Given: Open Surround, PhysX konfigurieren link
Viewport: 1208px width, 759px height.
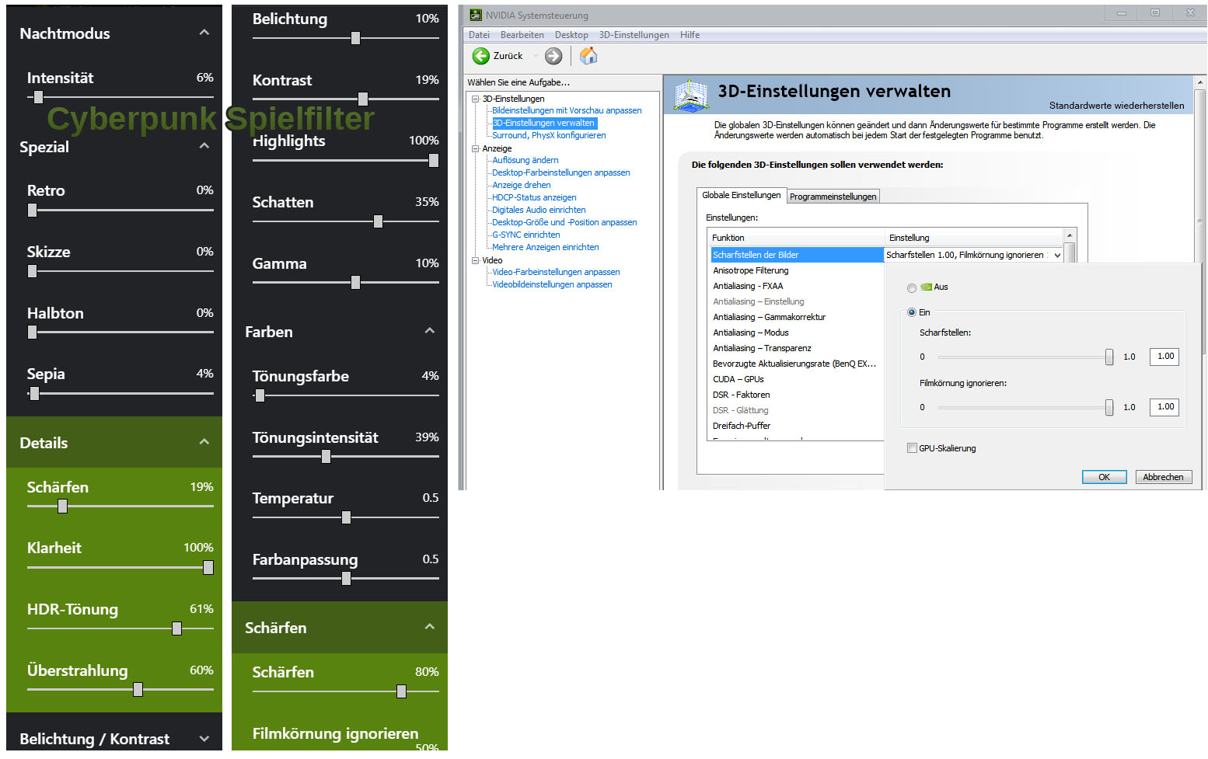Looking at the screenshot, I should pyautogui.click(x=549, y=135).
